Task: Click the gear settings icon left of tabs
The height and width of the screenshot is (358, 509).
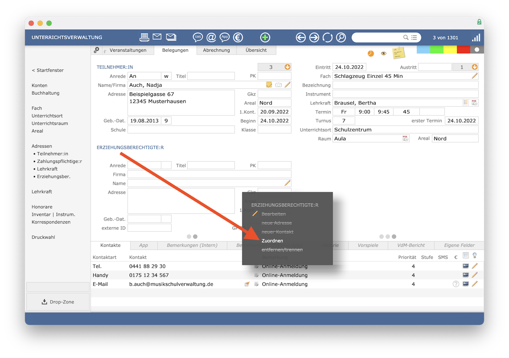Action: pyautogui.click(x=96, y=50)
